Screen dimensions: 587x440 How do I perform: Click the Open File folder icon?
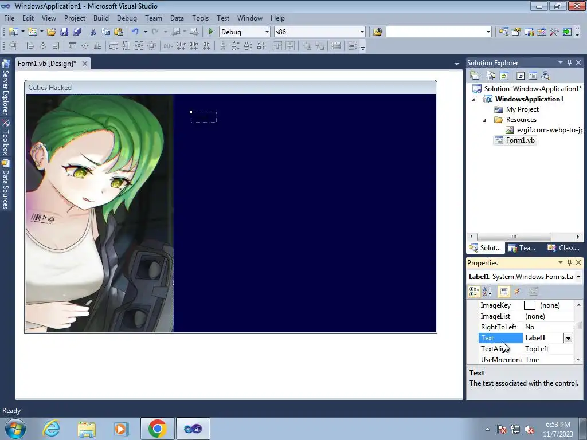52,32
